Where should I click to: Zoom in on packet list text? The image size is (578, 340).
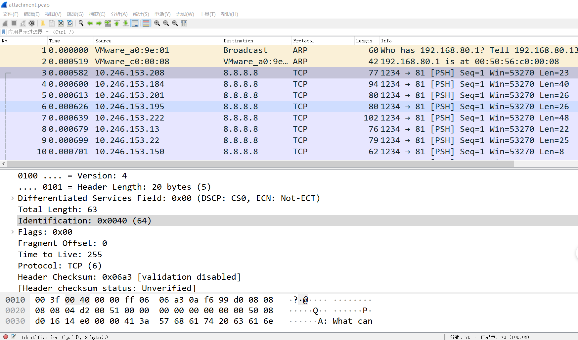pos(157,23)
